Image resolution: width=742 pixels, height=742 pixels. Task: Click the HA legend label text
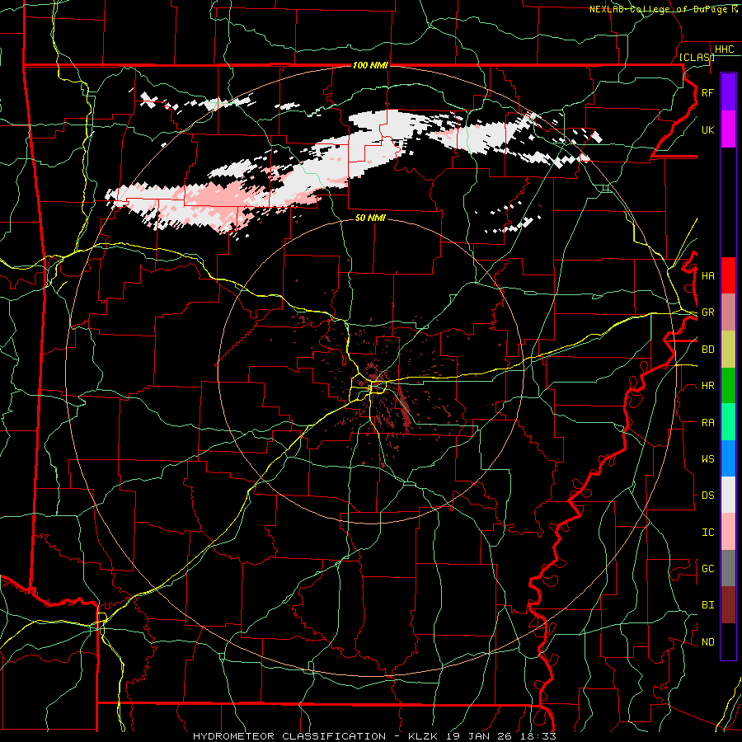point(707,275)
